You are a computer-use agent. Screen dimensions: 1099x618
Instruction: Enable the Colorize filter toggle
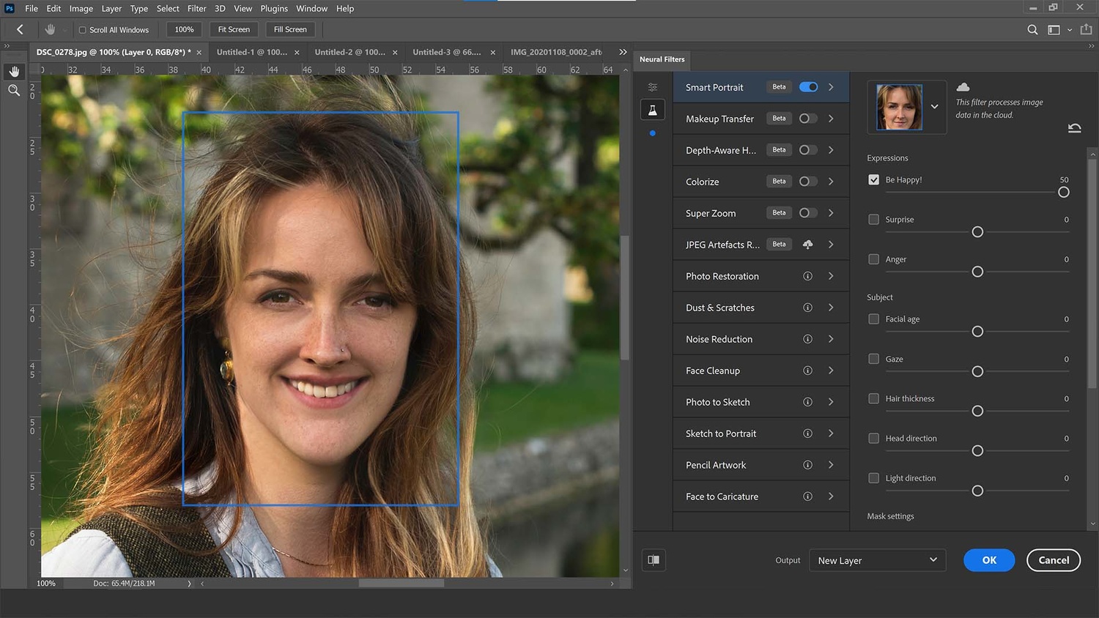coord(808,181)
